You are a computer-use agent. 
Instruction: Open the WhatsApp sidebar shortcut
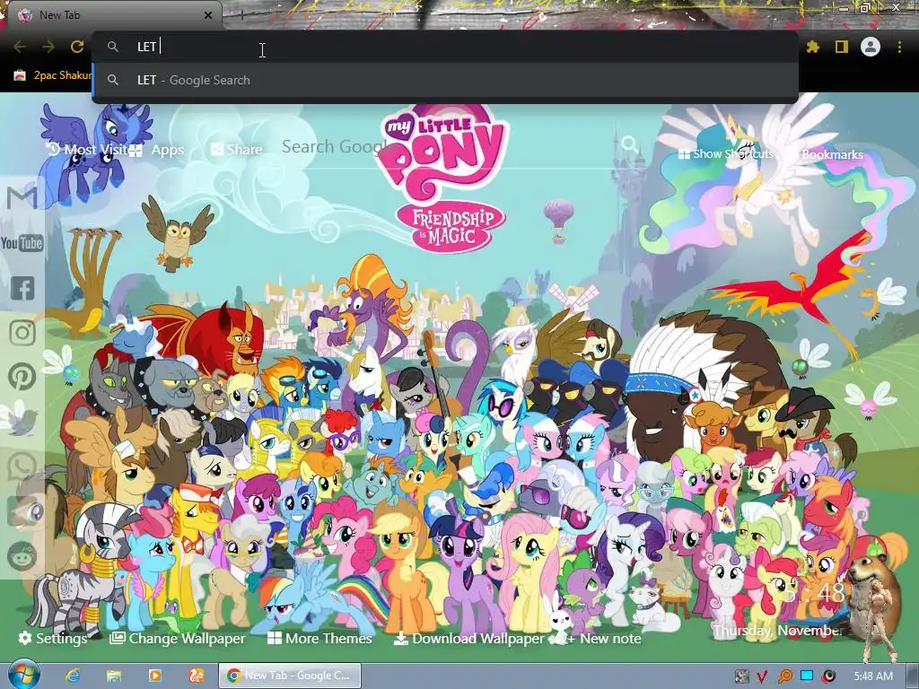[22, 467]
